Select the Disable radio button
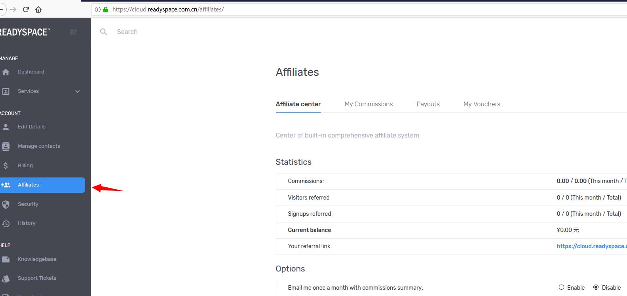Viewport: 627px width, 296px height. pyautogui.click(x=596, y=287)
